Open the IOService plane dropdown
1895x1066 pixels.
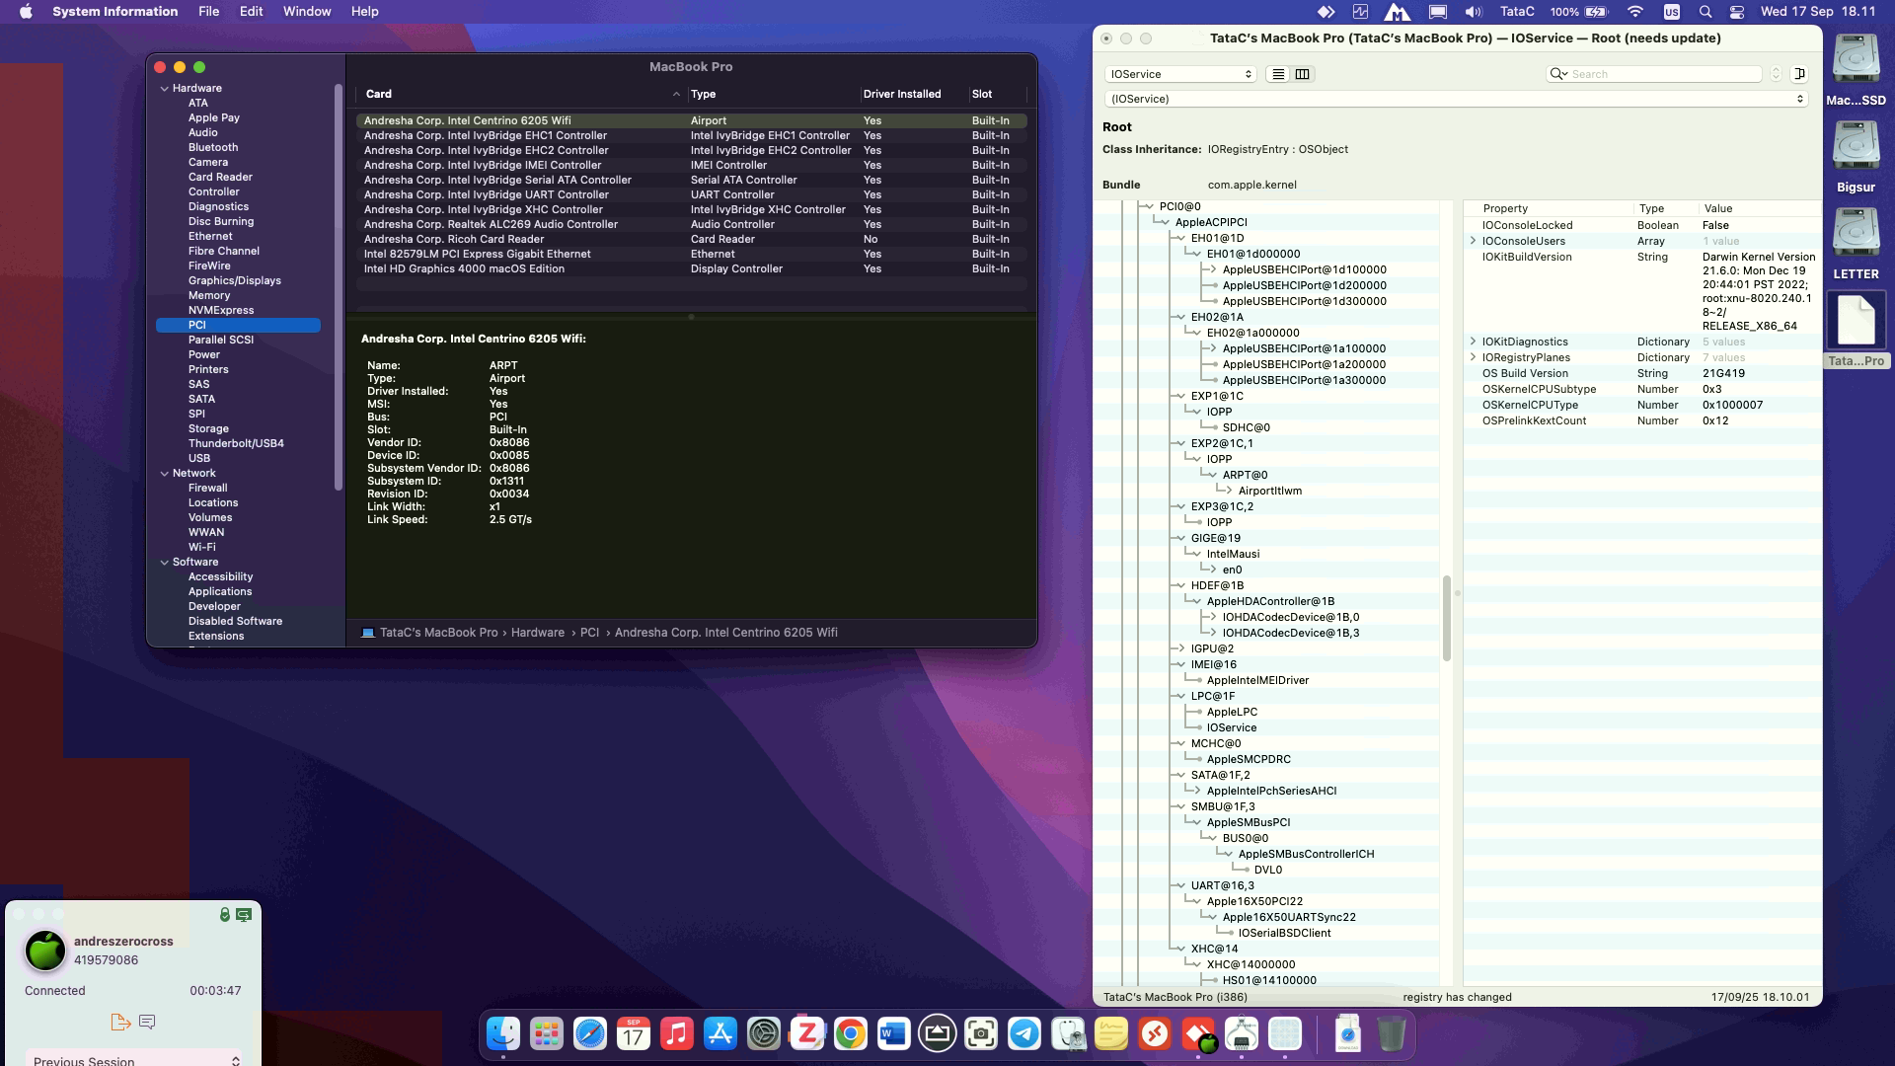coord(1180,74)
